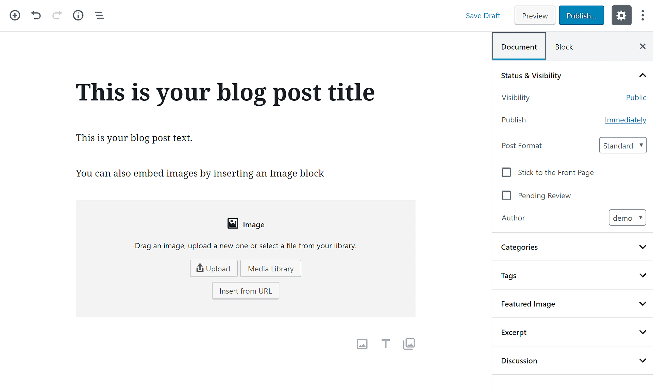The height and width of the screenshot is (390, 653).
Task: Click the block list view icon
Action: point(99,16)
